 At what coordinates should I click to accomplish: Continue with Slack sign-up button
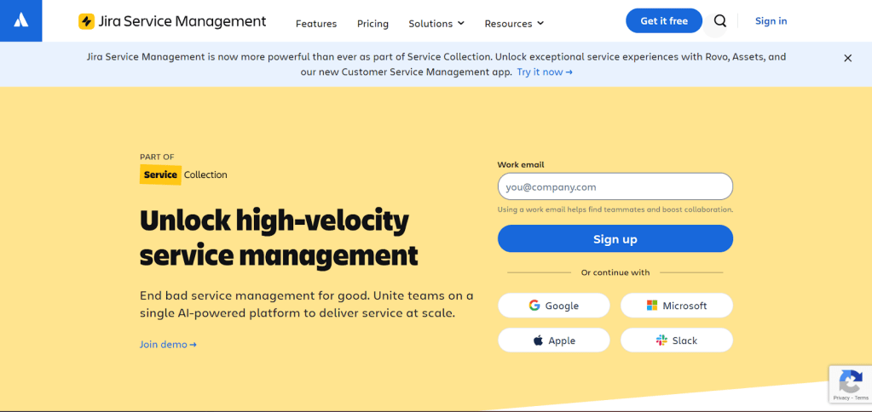[676, 340]
